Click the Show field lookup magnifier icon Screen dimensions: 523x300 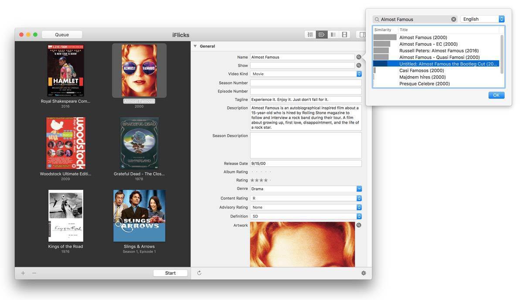click(359, 65)
